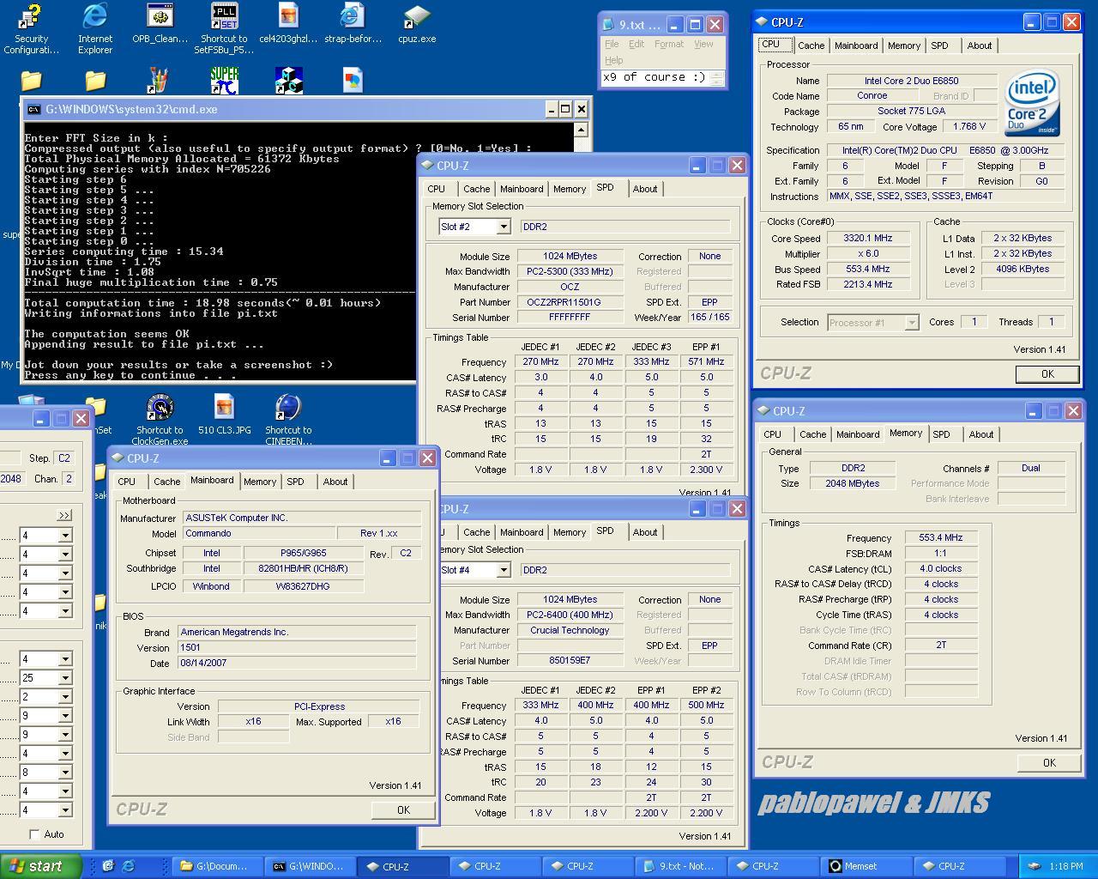Click cmd window scrollbar up arrow
This screenshot has height=879, width=1098.
pyautogui.click(x=581, y=130)
